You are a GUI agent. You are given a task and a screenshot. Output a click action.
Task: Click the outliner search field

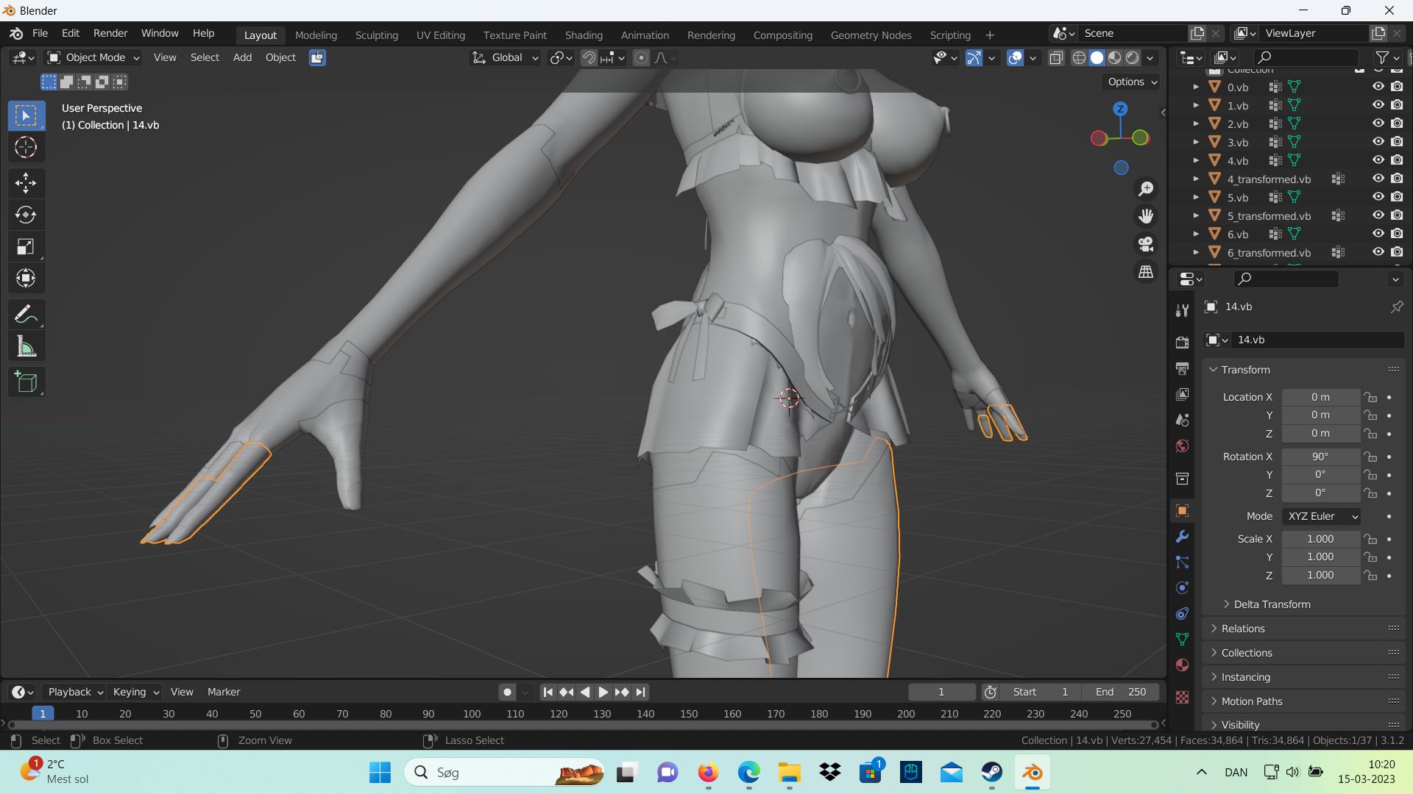pos(1306,58)
